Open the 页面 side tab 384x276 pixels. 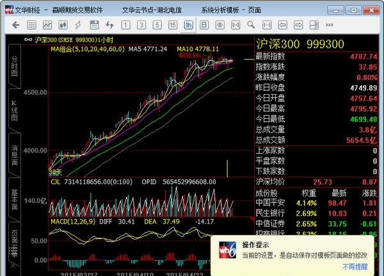coord(15,243)
